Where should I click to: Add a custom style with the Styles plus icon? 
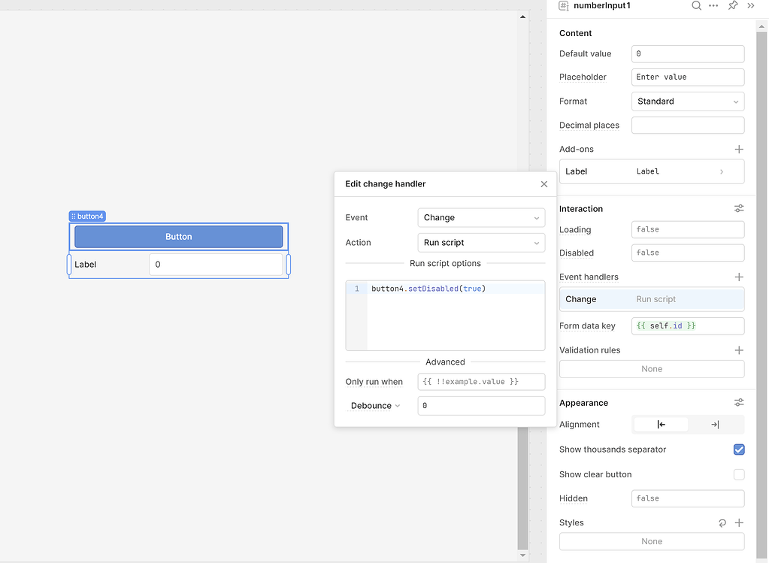[740, 522]
